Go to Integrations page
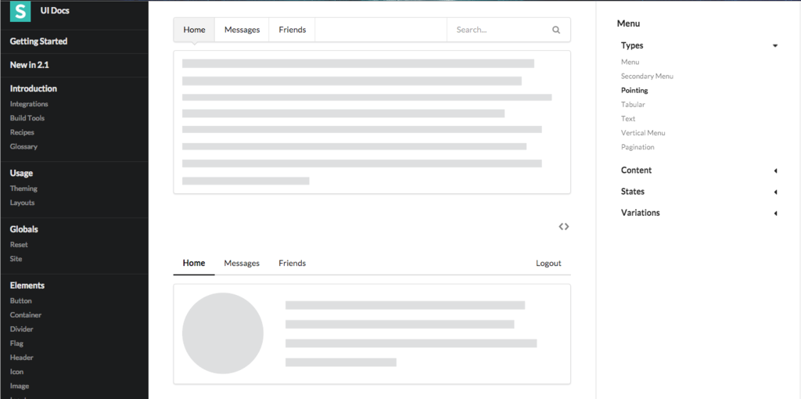The image size is (801, 399). tap(29, 104)
